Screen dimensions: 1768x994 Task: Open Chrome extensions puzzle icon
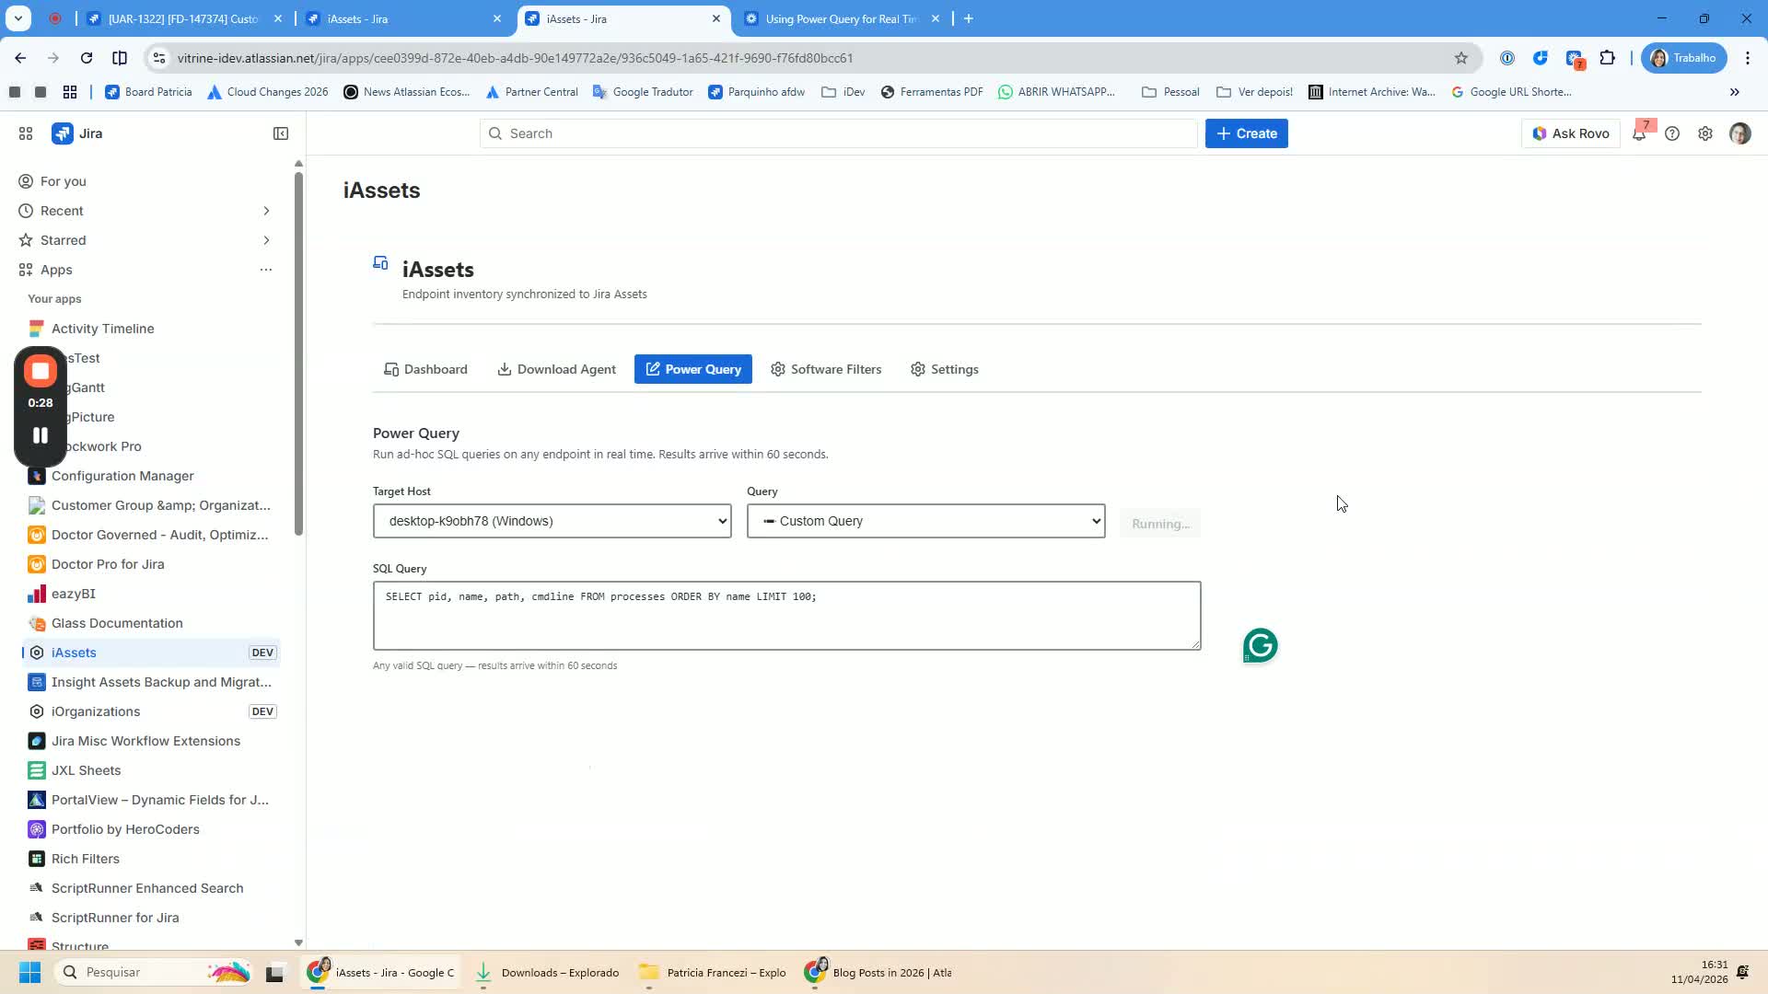coord(1608,58)
